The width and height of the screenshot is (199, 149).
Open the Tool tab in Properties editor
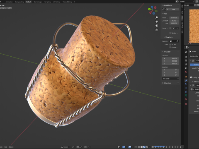click(x=186, y=52)
